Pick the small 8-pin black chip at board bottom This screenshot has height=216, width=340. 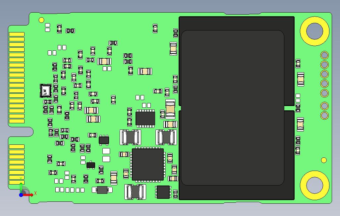coord(163,192)
